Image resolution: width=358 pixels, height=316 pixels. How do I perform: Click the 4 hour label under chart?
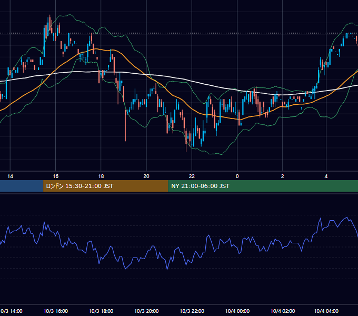click(x=326, y=176)
